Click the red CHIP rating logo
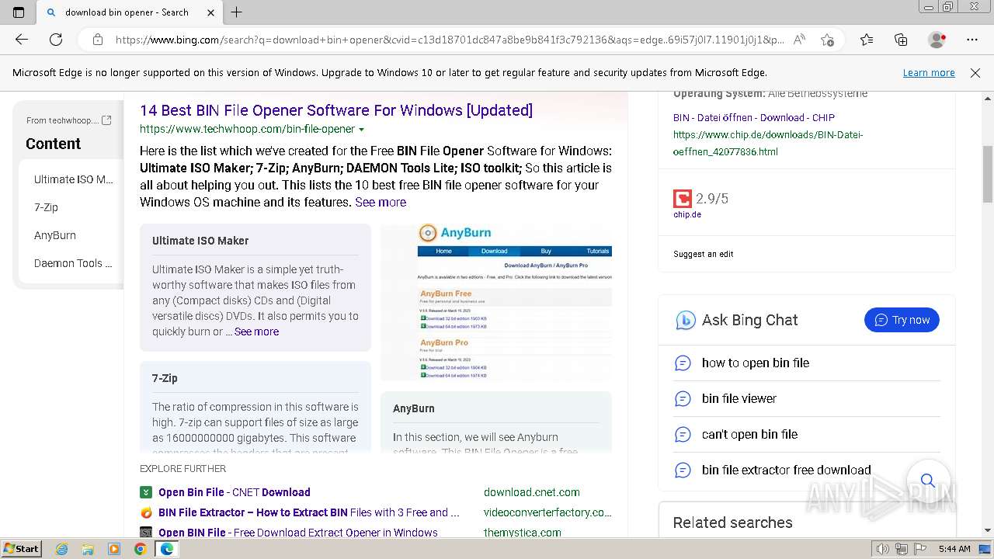 tap(683, 199)
